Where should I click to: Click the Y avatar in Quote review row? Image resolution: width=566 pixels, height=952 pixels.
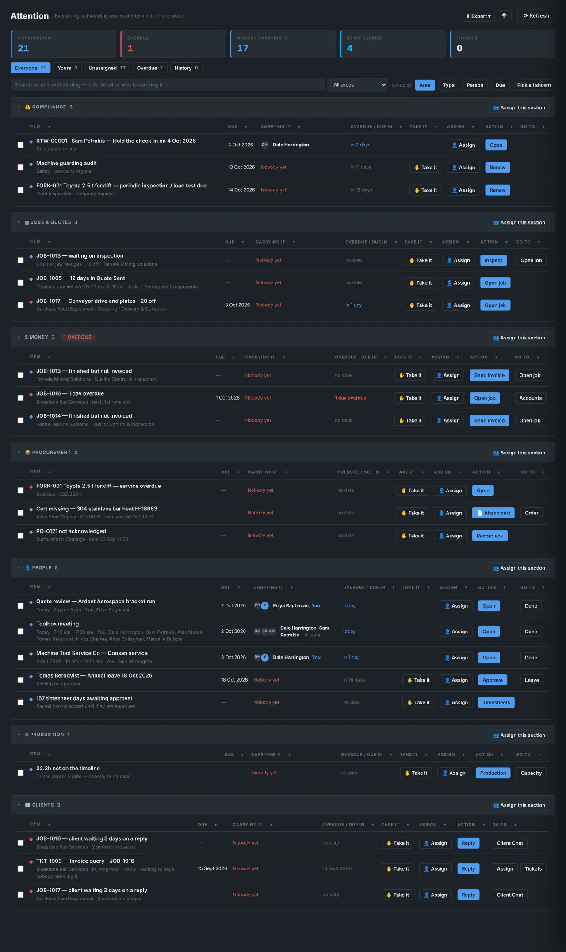coord(265,606)
